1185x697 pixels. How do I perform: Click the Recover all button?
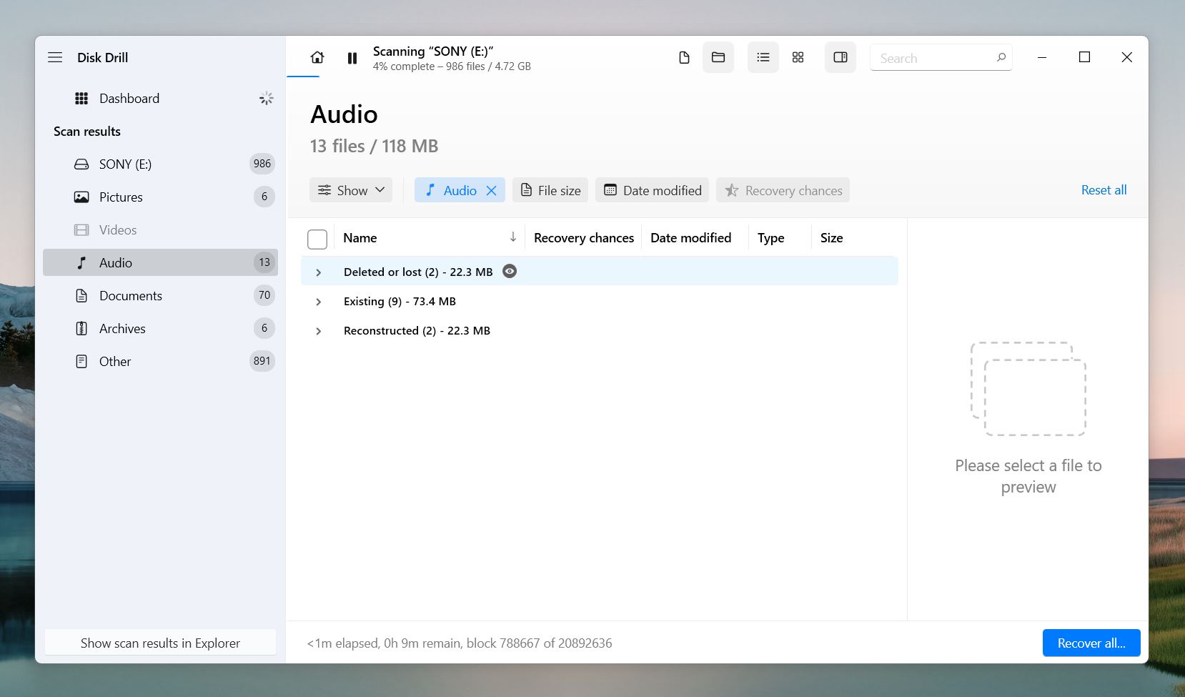tap(1091, 643)
